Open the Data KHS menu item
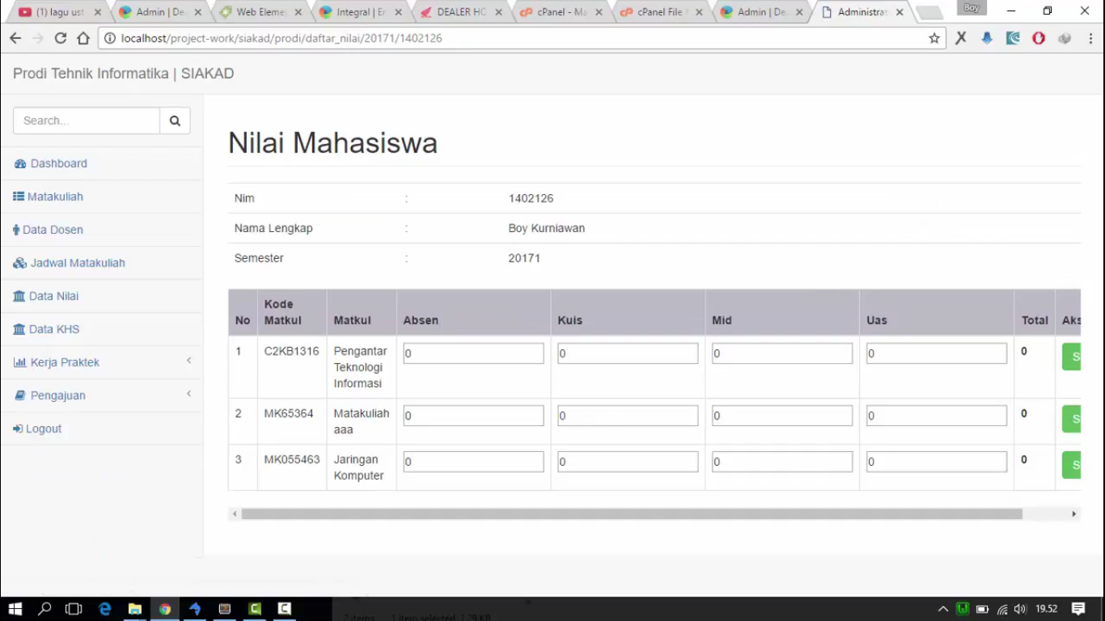This screenshot has width=1105, height=621. click(x=53, y=329)
